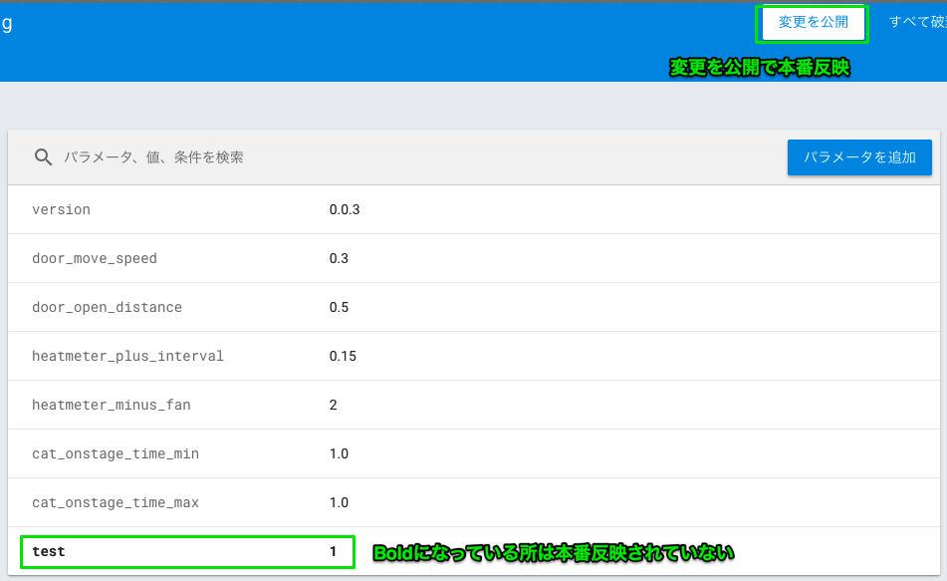Click the すべて破棄 discard link
Viewport: 947px width, 581px height.
pyautogui.click(x=917, y=22)
